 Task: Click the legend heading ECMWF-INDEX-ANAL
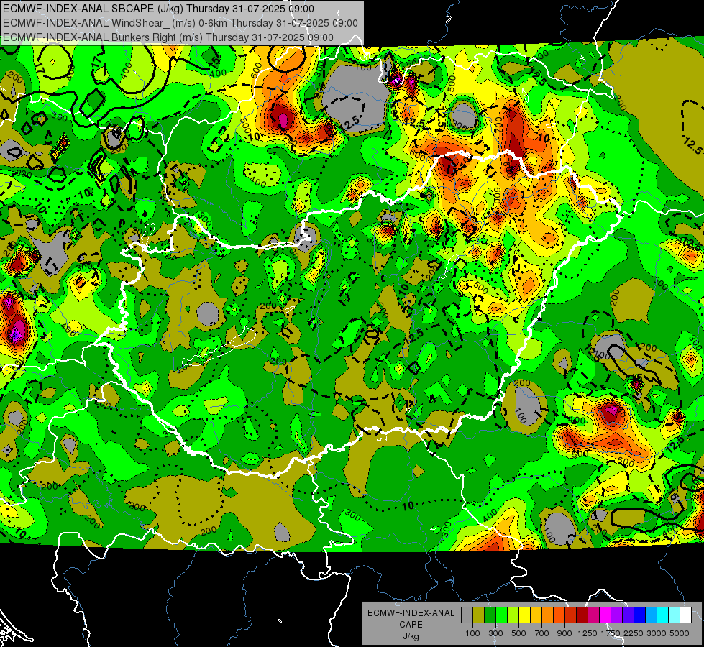click(411, 613)
